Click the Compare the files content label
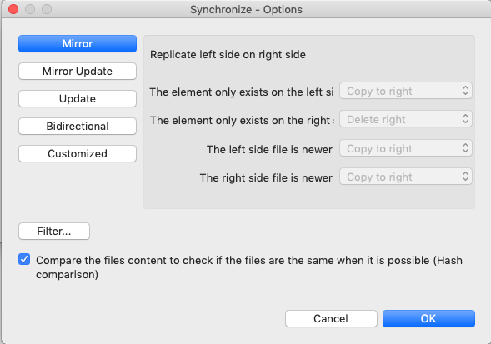The height and width of the screenshot is (344, 491). pos(249,267)
